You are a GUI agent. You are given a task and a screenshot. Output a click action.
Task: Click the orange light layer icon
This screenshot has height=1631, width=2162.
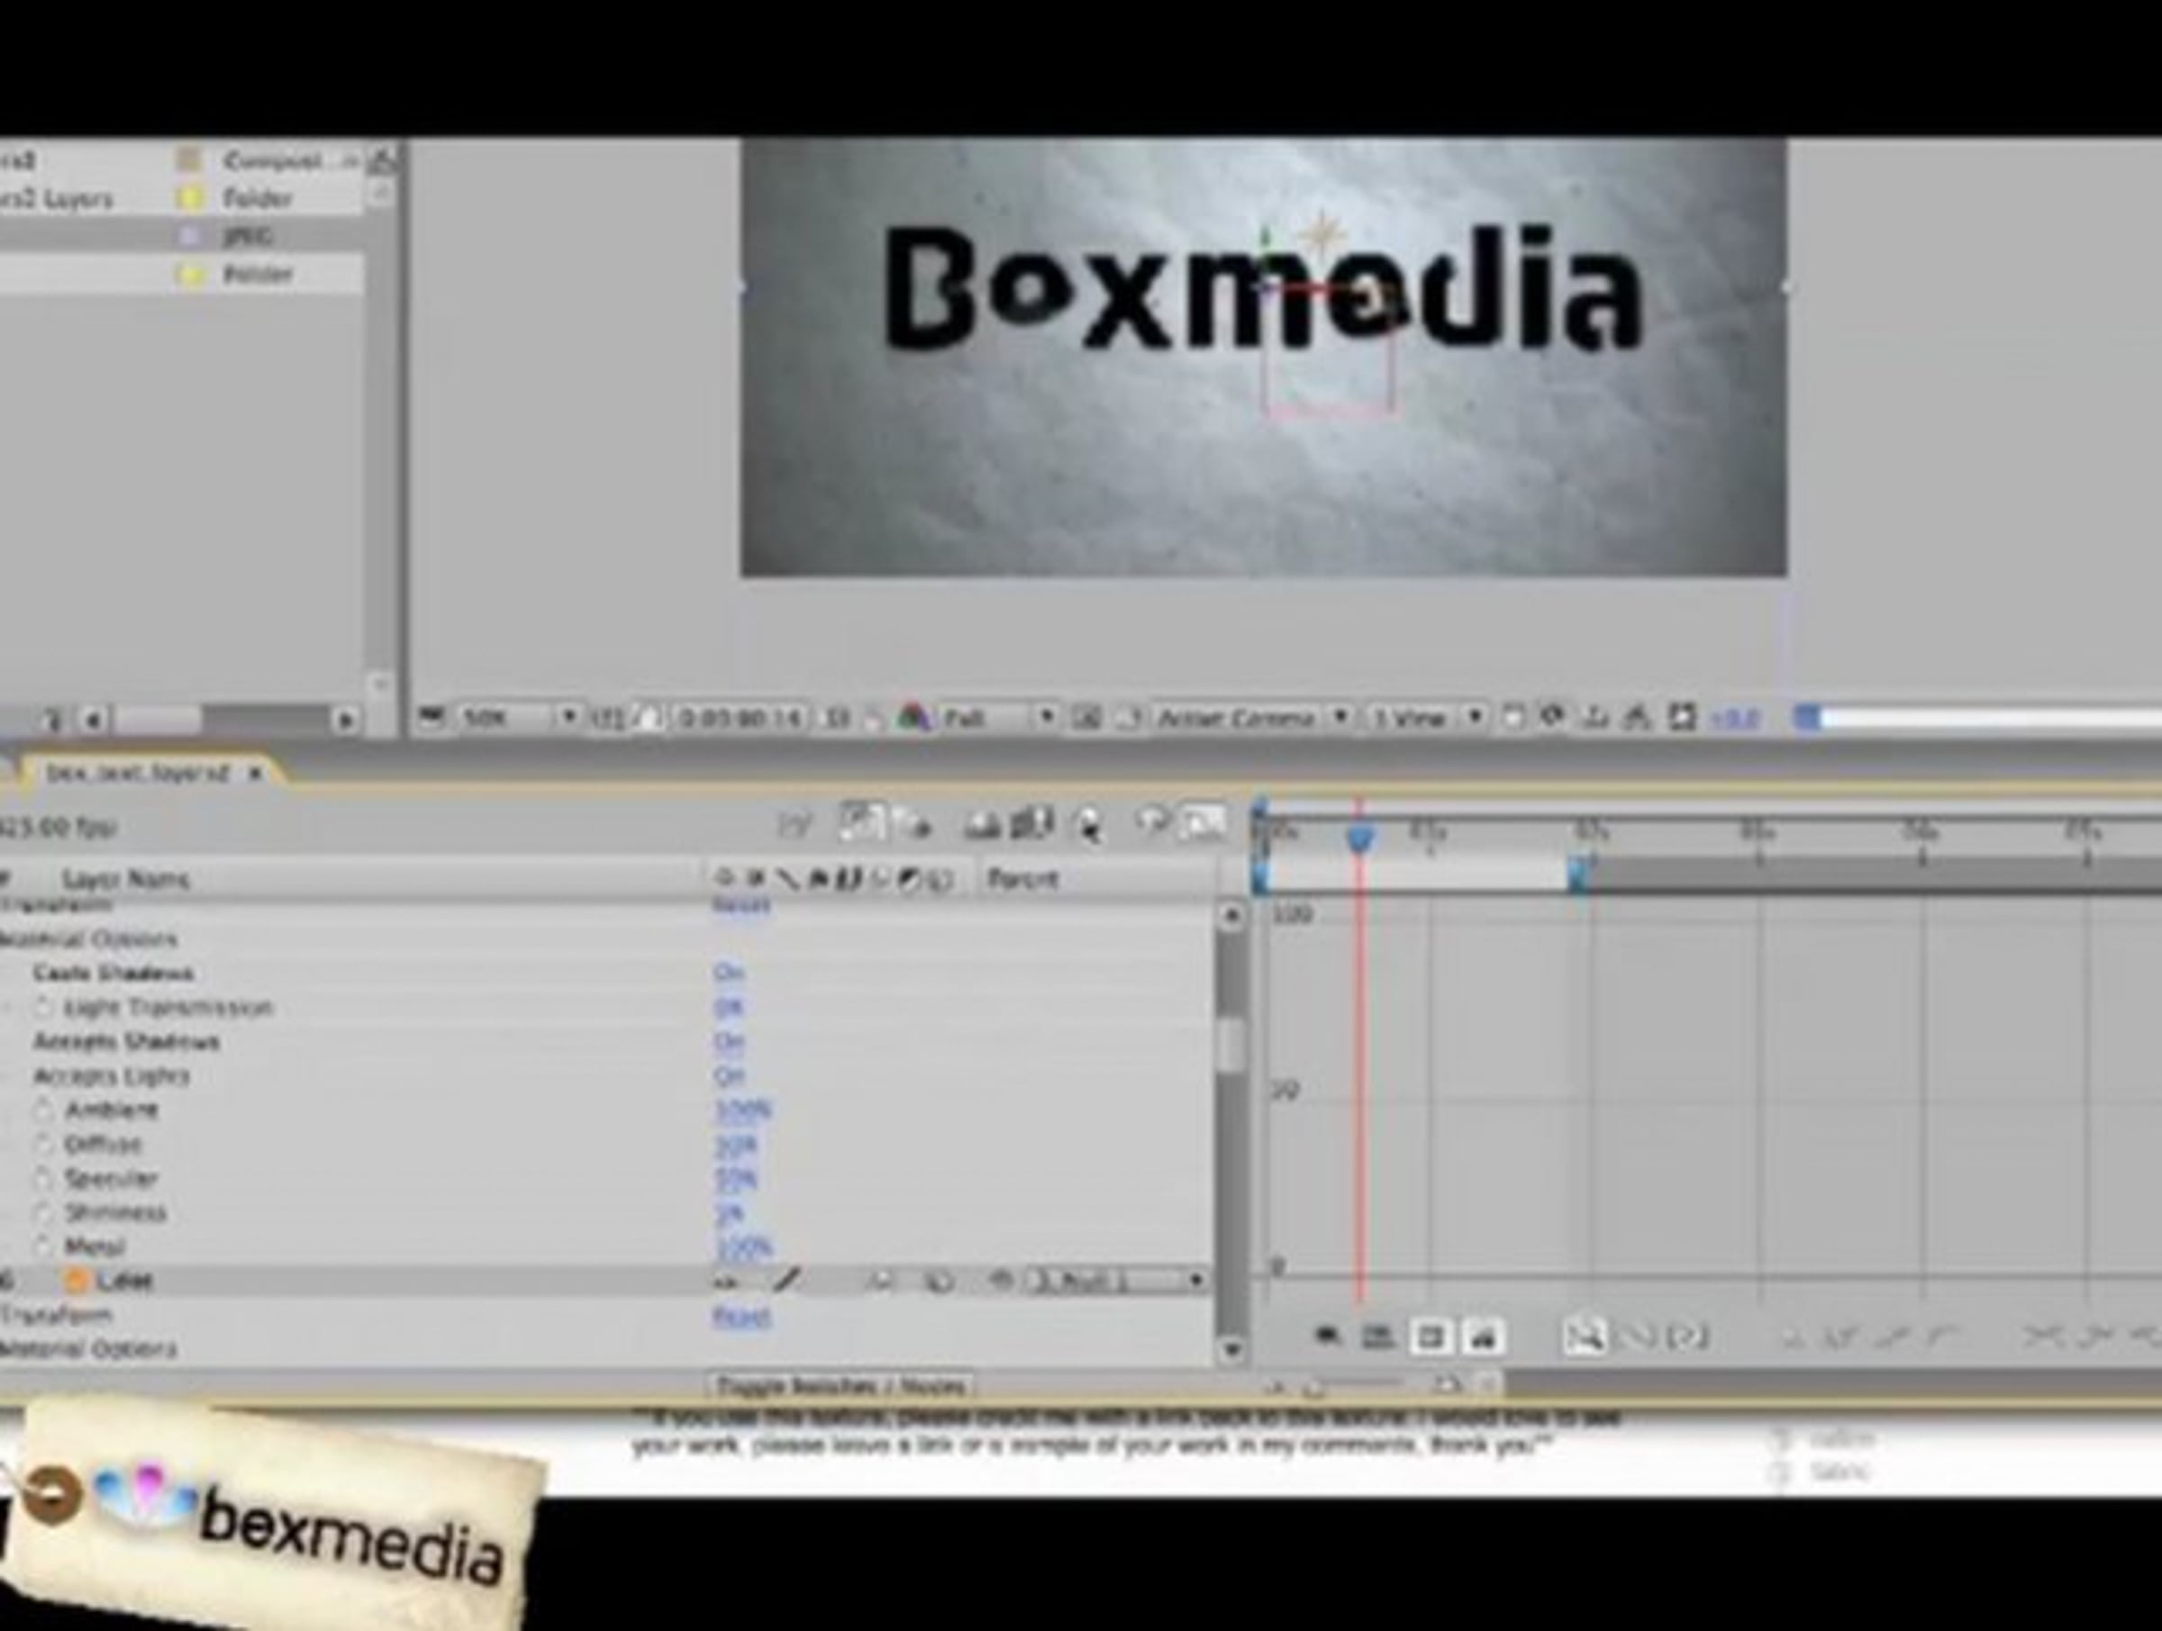(77, 1279)
